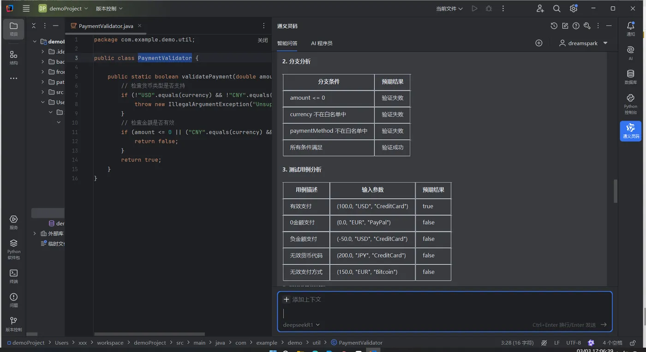Open the Services tool window

(x=14, y=222)
